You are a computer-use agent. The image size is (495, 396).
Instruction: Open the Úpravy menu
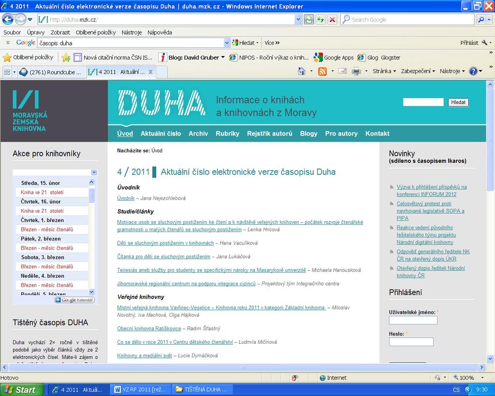pyautogui.click(x=36, y=32)
